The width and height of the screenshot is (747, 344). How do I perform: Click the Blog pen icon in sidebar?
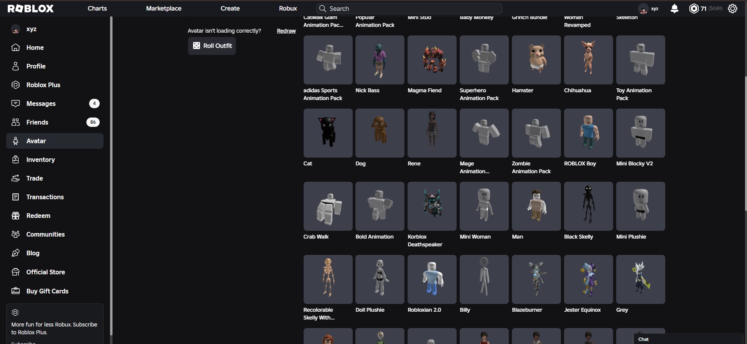pos(16,253)
